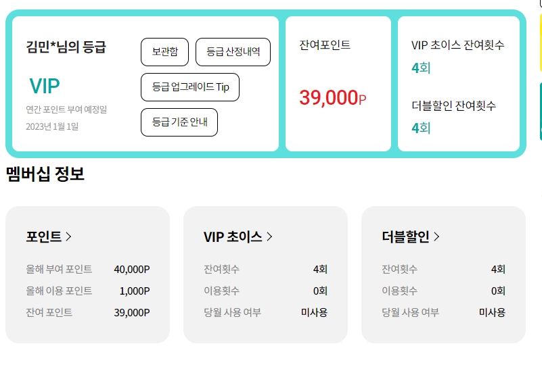Click 미사용 status in the VIP 초이스 card
The width and height of the screenshot is (542, 371).
(314, 313)
